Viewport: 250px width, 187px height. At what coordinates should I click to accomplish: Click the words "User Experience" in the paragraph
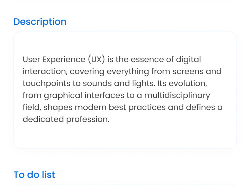point(54,60)
